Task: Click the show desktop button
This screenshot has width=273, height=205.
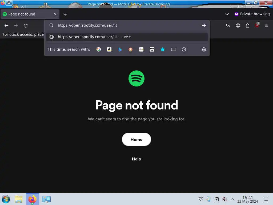Action: point(266,199)
